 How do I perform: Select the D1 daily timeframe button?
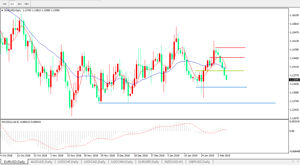[12, 4]
